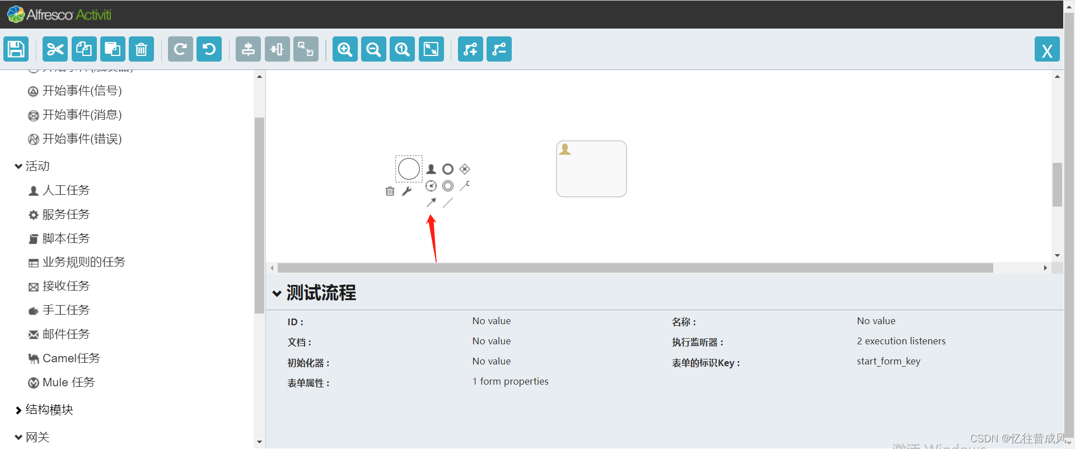Viewport: 1075px width, 449px height.
Task: Collapse the 网关 palette group
Action: click(x=32, y=437)
